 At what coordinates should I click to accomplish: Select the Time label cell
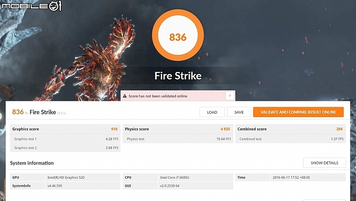click(x=253, y=177)
